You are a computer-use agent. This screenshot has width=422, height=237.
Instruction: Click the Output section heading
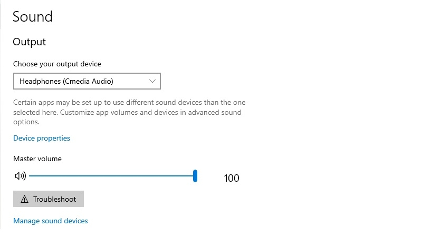[x=30, y=42]
